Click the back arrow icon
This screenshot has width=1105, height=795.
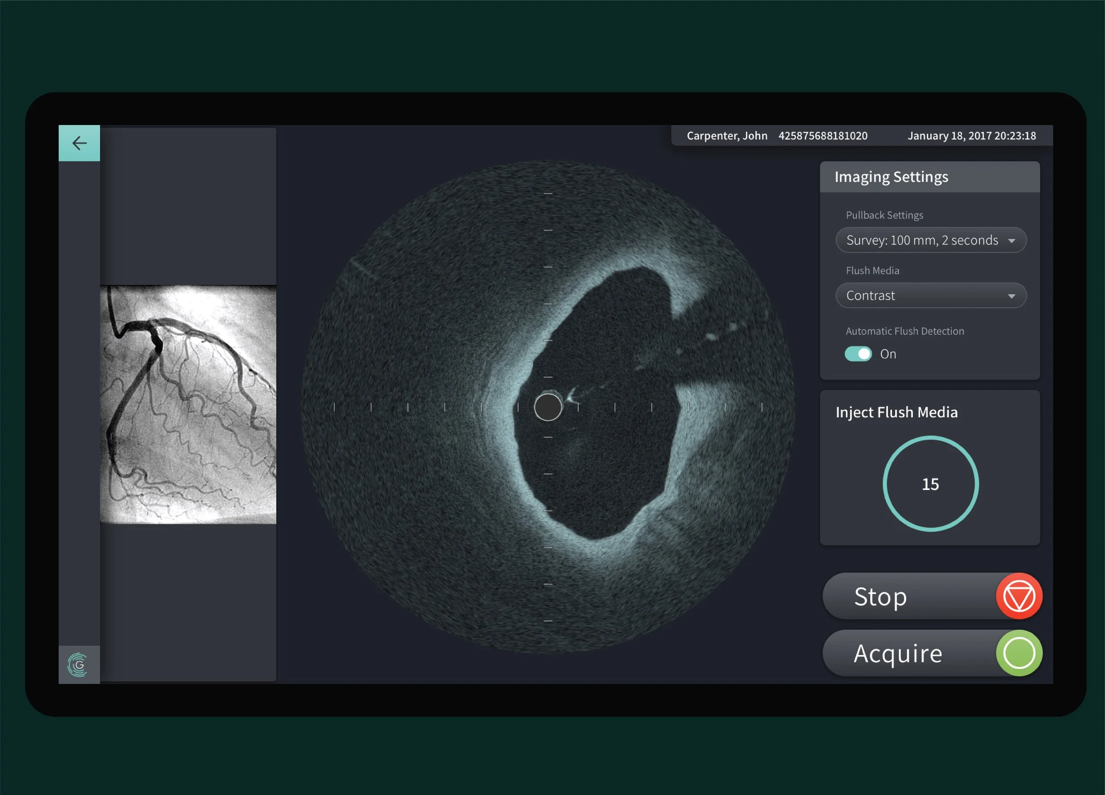79,143
